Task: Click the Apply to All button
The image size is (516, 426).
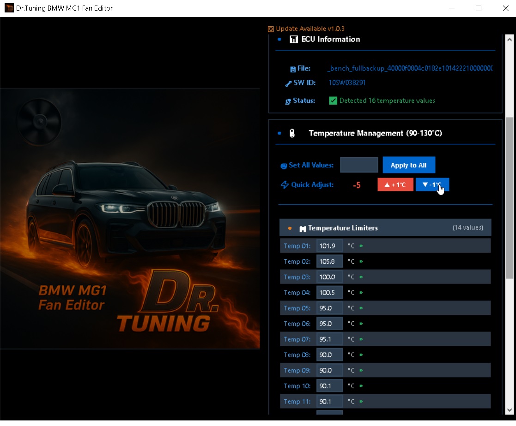Action: 409,165
